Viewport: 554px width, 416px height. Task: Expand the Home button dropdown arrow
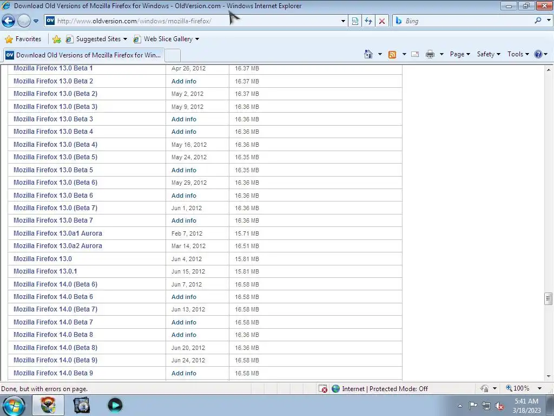pos(380,54)
